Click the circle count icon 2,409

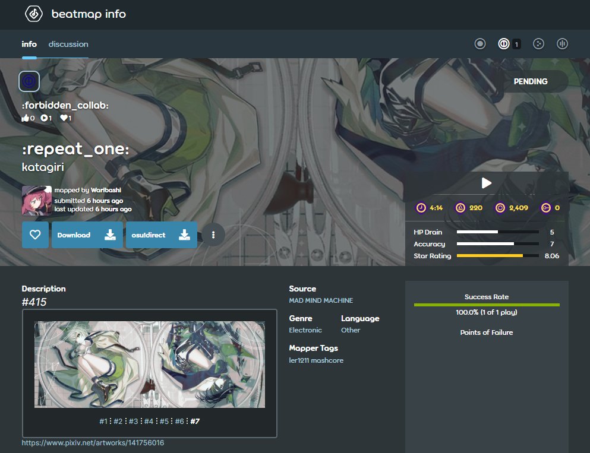pos(500,208)
